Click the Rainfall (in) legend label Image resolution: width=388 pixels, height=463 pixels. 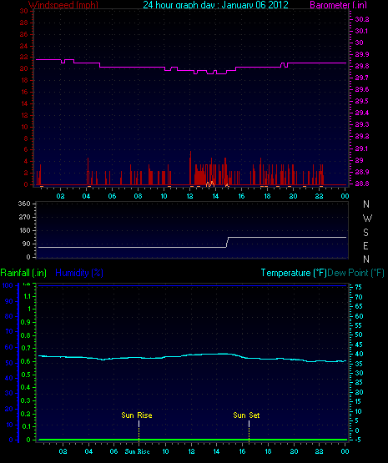23,273
